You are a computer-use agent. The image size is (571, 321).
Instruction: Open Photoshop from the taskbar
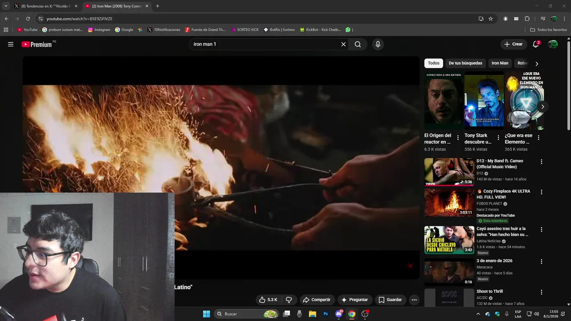pos(326,314)
